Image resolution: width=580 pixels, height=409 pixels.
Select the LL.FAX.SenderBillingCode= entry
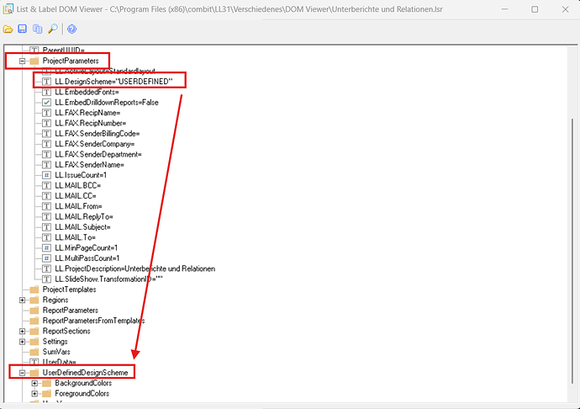98,133
